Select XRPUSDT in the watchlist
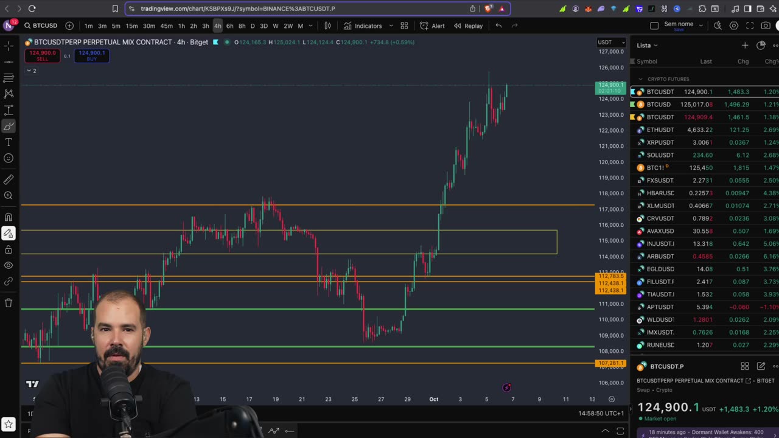Viewport: 779px width, 438px height. tap(705, 142)
